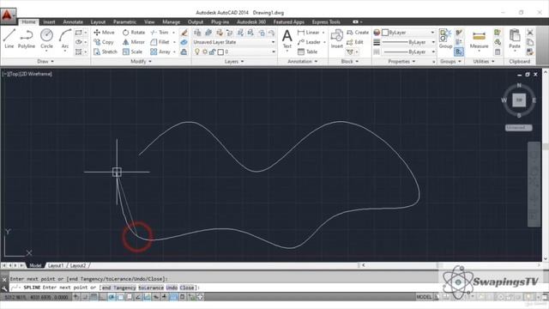Select the Line drawing tool

(x=9, y=39)
